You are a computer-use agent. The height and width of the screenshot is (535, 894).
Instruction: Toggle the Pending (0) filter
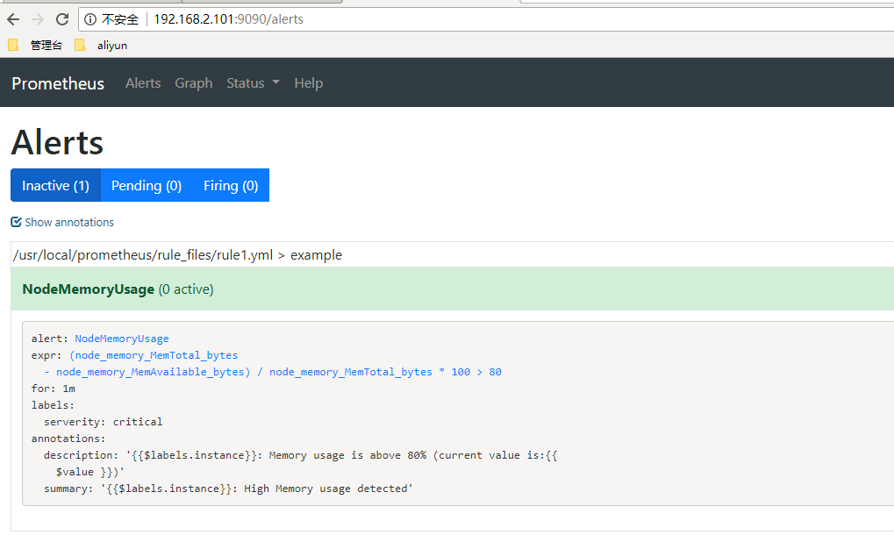click(x=147, y=185)
